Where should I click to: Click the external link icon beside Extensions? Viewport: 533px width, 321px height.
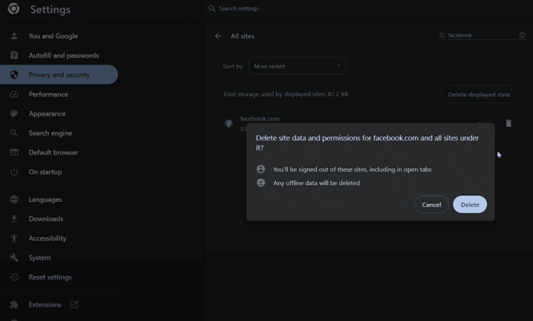point(74,304)
